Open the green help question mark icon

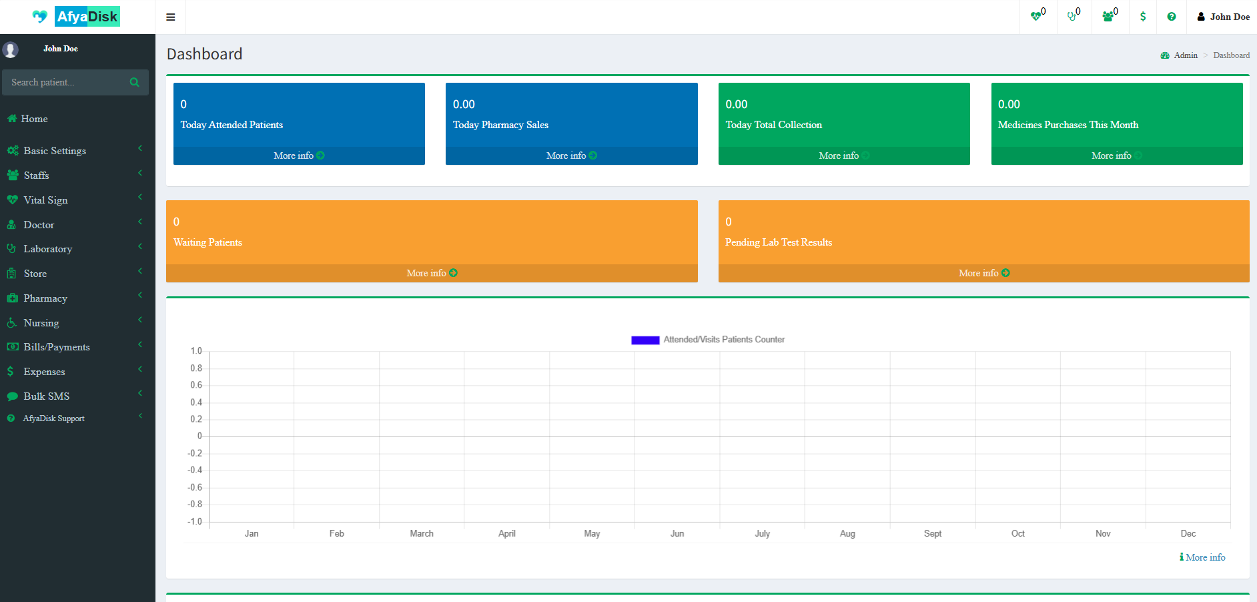pos(1172,16)
